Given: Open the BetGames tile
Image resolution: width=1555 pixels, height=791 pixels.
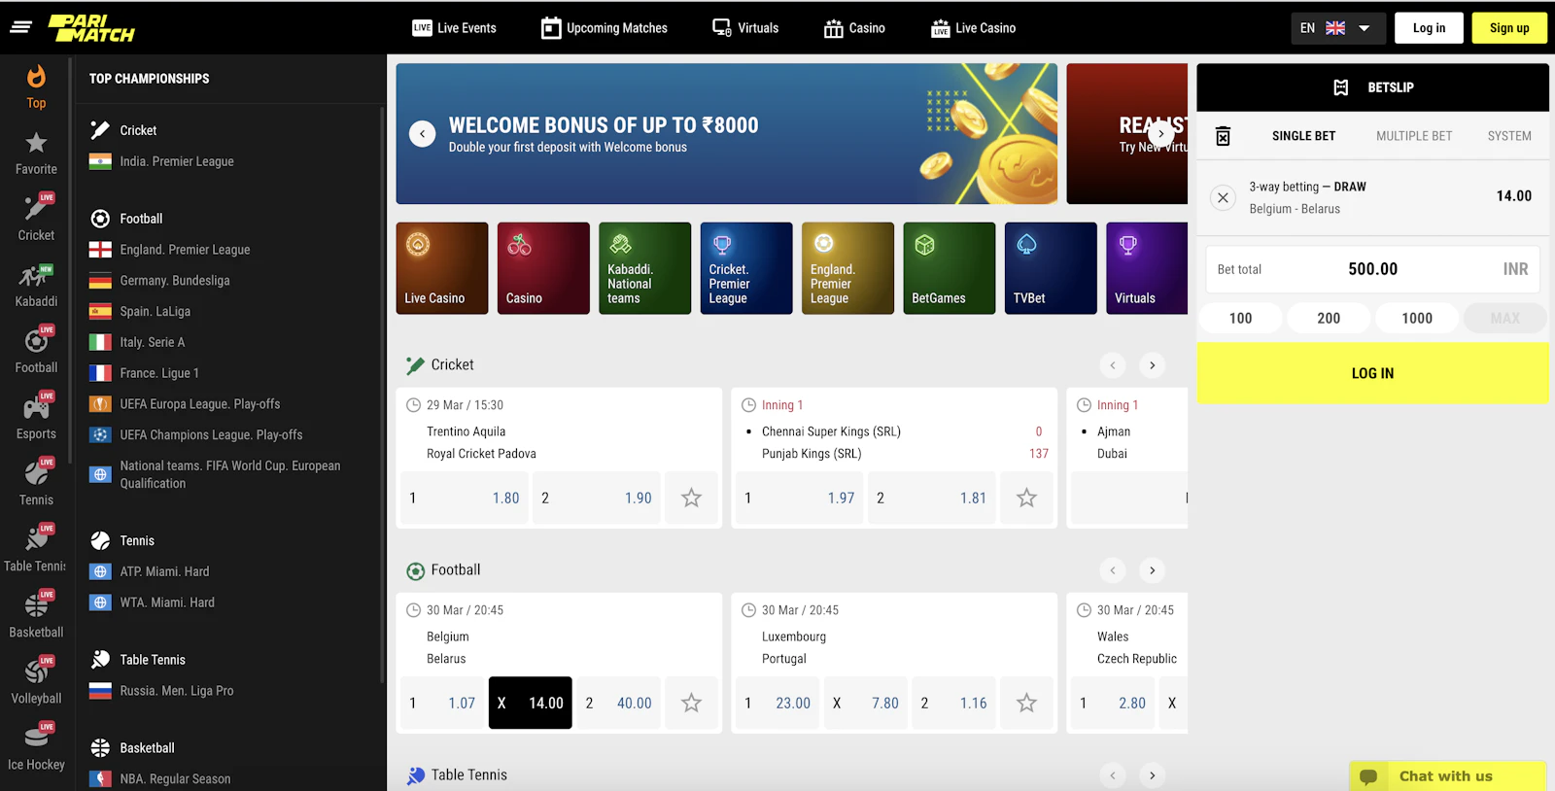Looking at the screenshot, I should point(950,268).
